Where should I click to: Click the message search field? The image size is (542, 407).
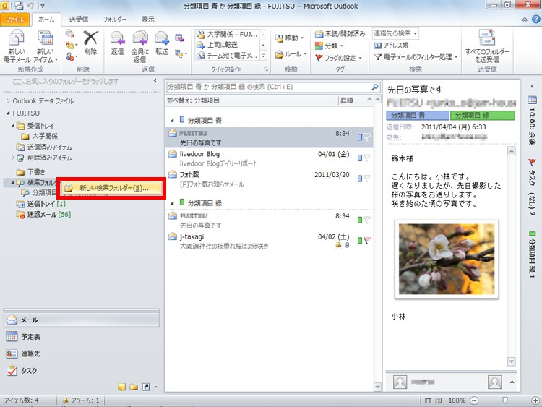click(268, 87)
